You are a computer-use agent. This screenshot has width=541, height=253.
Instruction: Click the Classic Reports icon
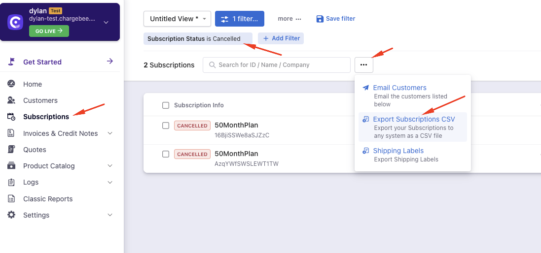[x=11, y=199]
